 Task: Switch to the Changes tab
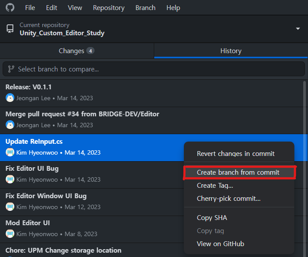77,51
